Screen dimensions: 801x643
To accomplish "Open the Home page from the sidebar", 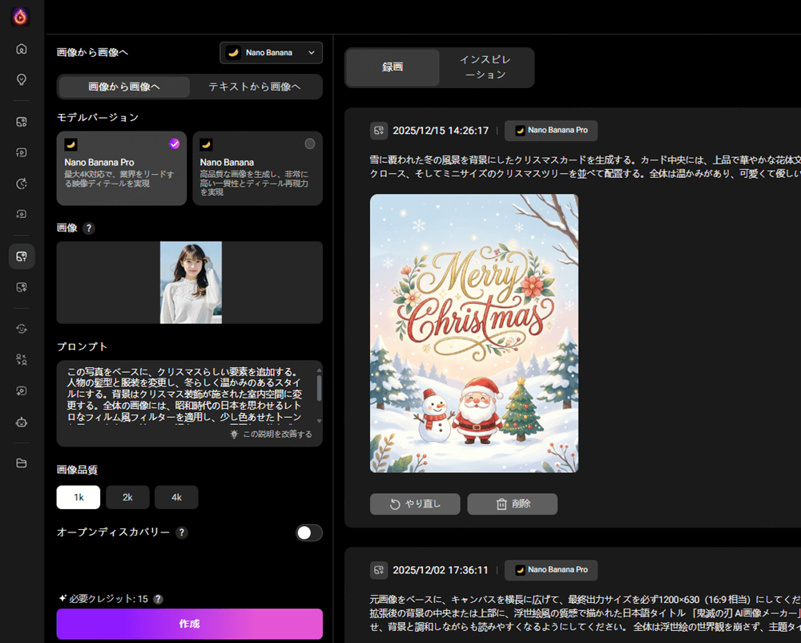I will 21,48.
